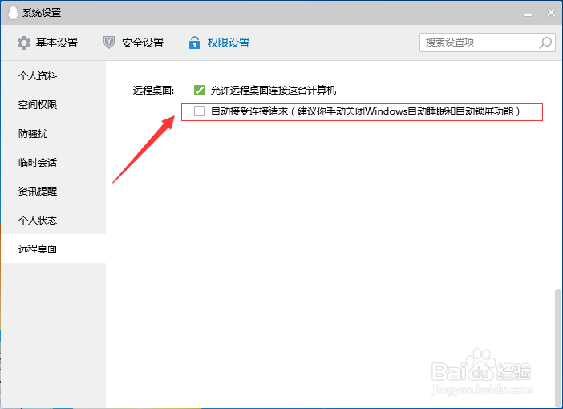Image resolution: width=563 pixels, height=409 pixels.
Task: Close the 系统设置 window
Action: click(x=551, y=13)
